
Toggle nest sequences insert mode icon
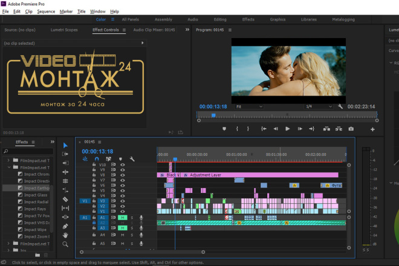click(x=85, y=159)
